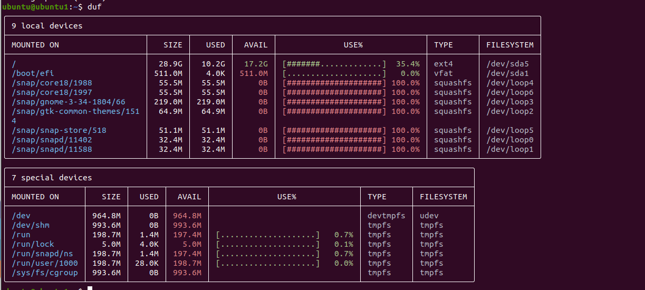Click the /snap/snapd/11588 mount point

pyautogui.click(x=52, y=149)
